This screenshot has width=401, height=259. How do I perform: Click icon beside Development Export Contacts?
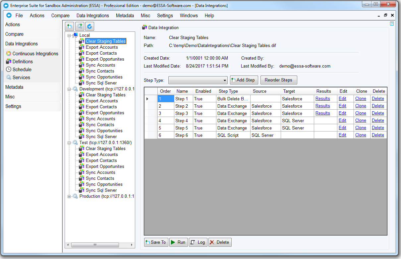pos(82,107)
